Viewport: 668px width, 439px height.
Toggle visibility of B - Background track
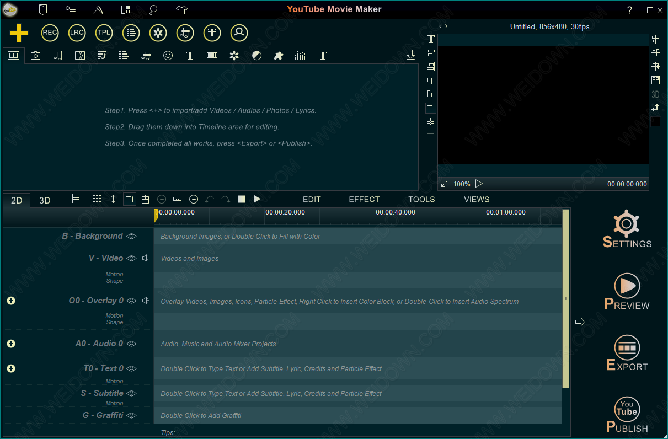(x=131, y=236)
